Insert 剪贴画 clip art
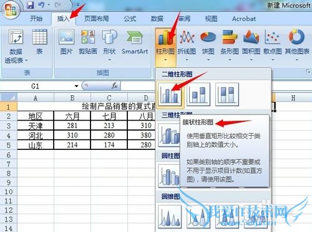This screenshot has width=312, height=232. (88, 42)
